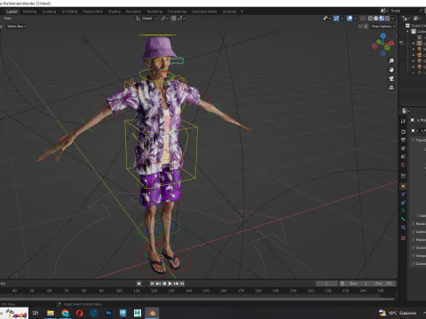Screen dimensions: 426x319
Task: Select the Scene Collection row
Action: [416, 26]
